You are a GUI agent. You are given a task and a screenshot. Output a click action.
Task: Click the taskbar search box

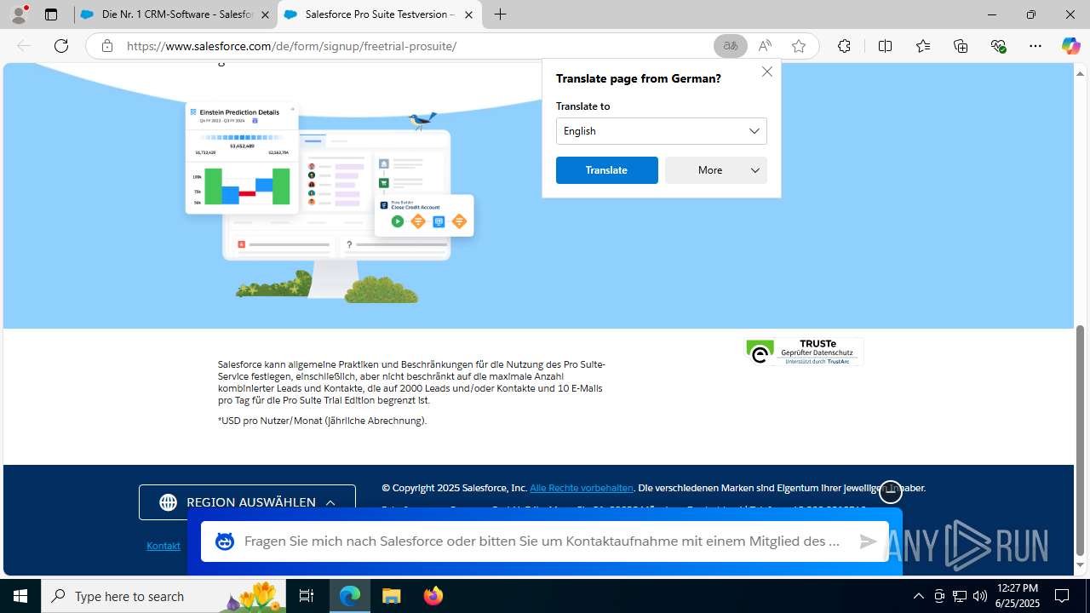[163, 596]
